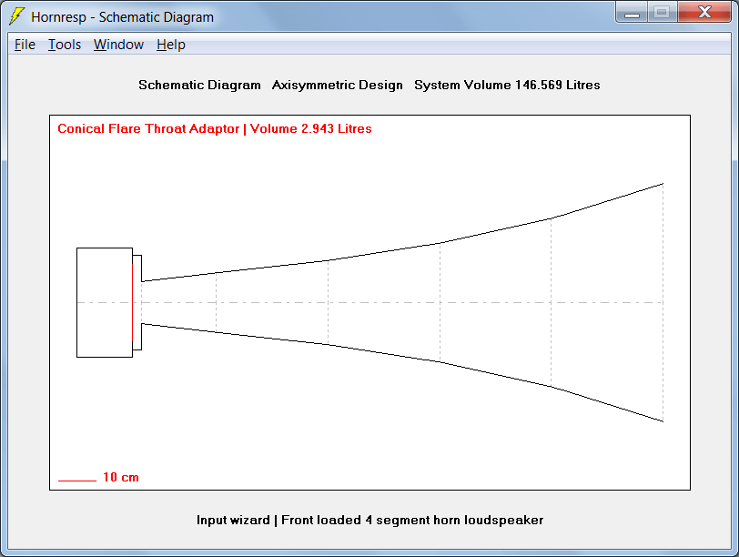The height and width of the screenshot is (557, 739).
Task: Click the rear chamber box in schematic
Action: click(105, 302)
